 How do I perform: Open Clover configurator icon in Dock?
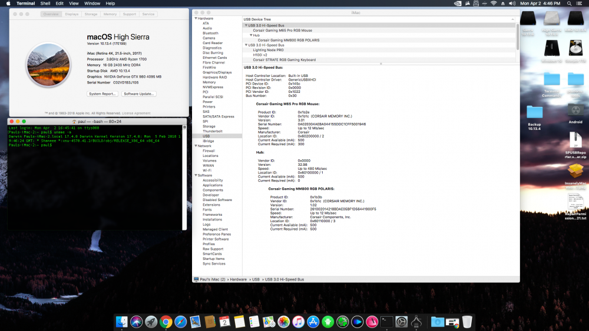pos(342,322)
